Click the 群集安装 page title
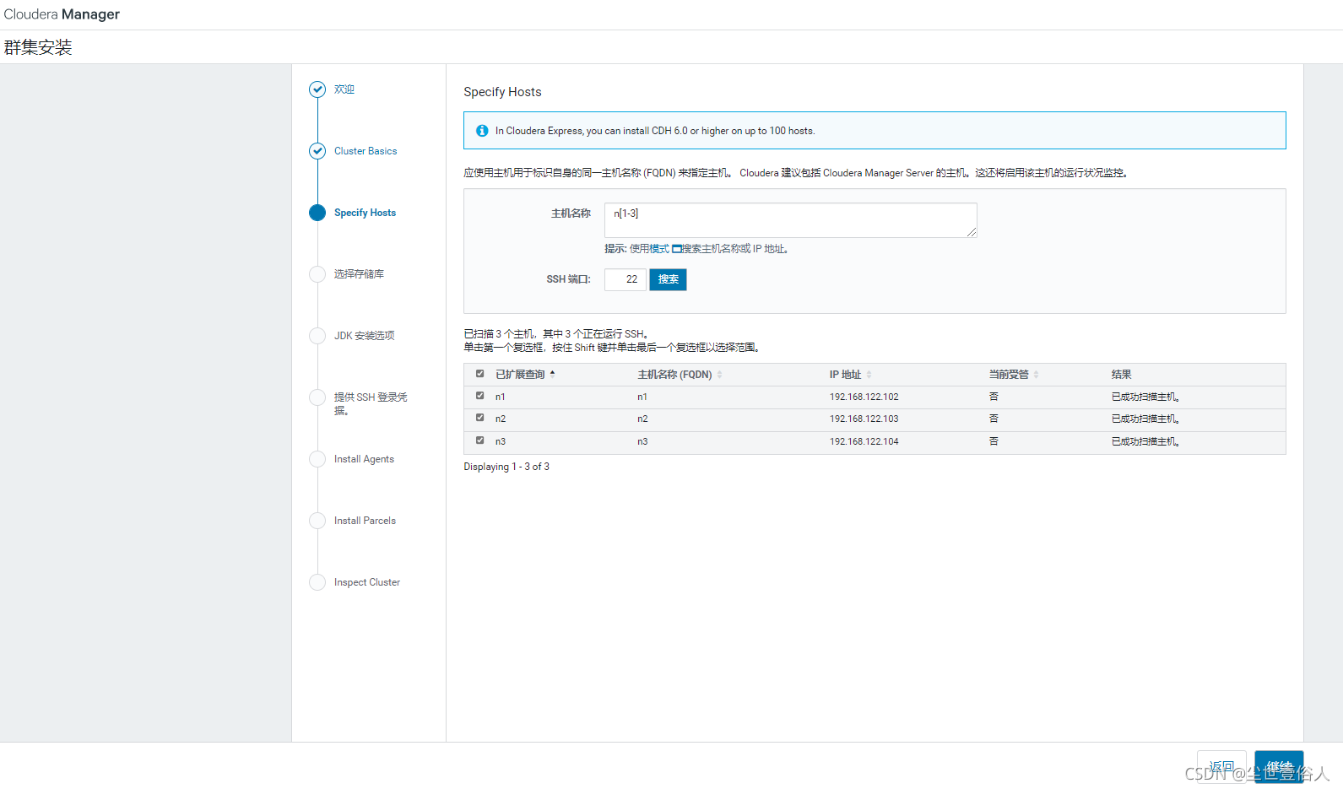Image resolution: width=1343 pixels, height=789 pixels. 38,47
